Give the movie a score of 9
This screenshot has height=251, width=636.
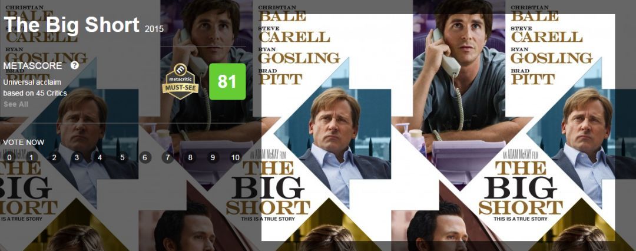tap(213, 157)
